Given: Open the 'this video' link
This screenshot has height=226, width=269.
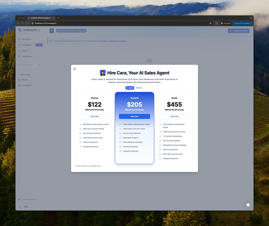Looking at the screenshot, I should tap(102, 41).
